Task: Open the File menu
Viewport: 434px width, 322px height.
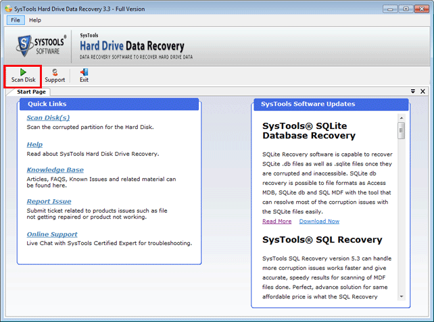Action: 16,20
